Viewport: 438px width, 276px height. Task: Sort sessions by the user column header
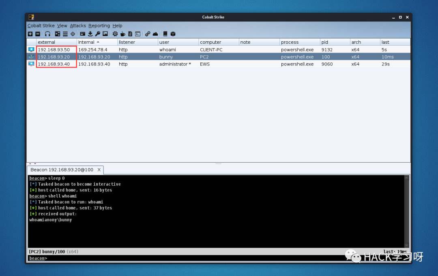click(x=178, y=42)
